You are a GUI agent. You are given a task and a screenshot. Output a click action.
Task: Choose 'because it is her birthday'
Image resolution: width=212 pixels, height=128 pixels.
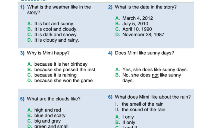pos(57,64)
